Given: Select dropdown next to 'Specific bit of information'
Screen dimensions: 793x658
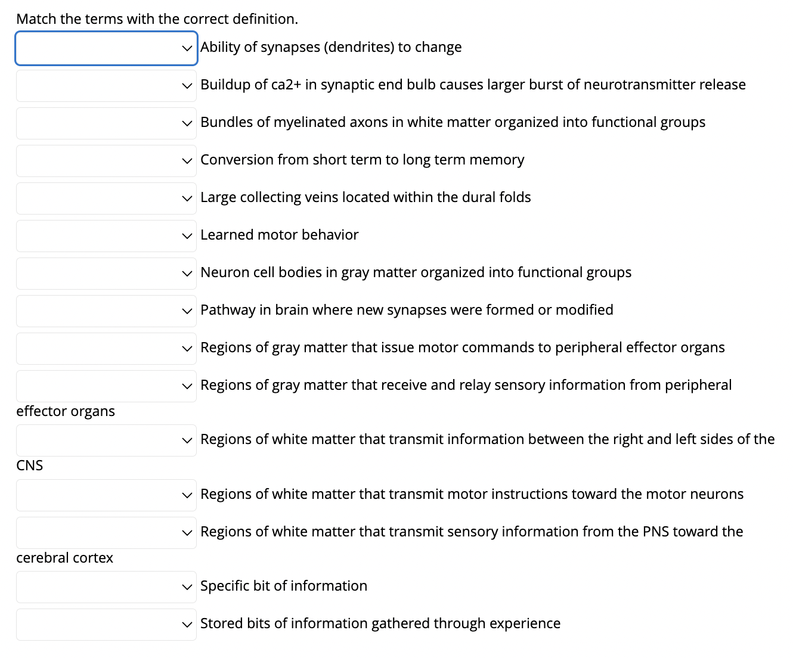Looking at the screenshot, I should [x=106, y=587].
